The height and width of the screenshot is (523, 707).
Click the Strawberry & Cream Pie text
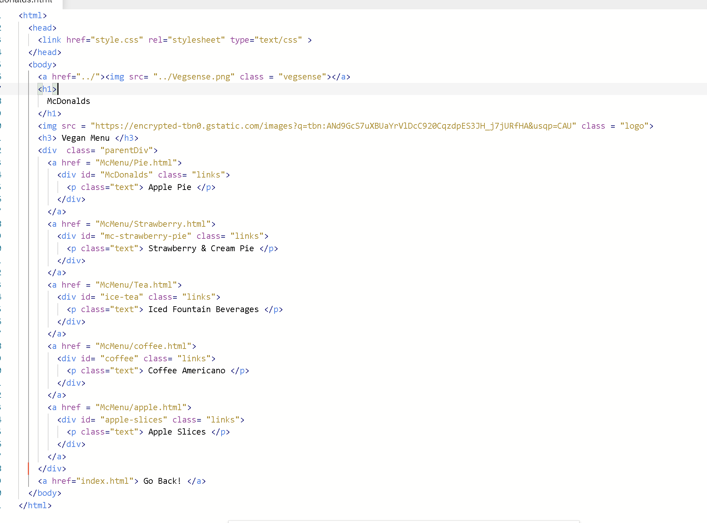201,248
